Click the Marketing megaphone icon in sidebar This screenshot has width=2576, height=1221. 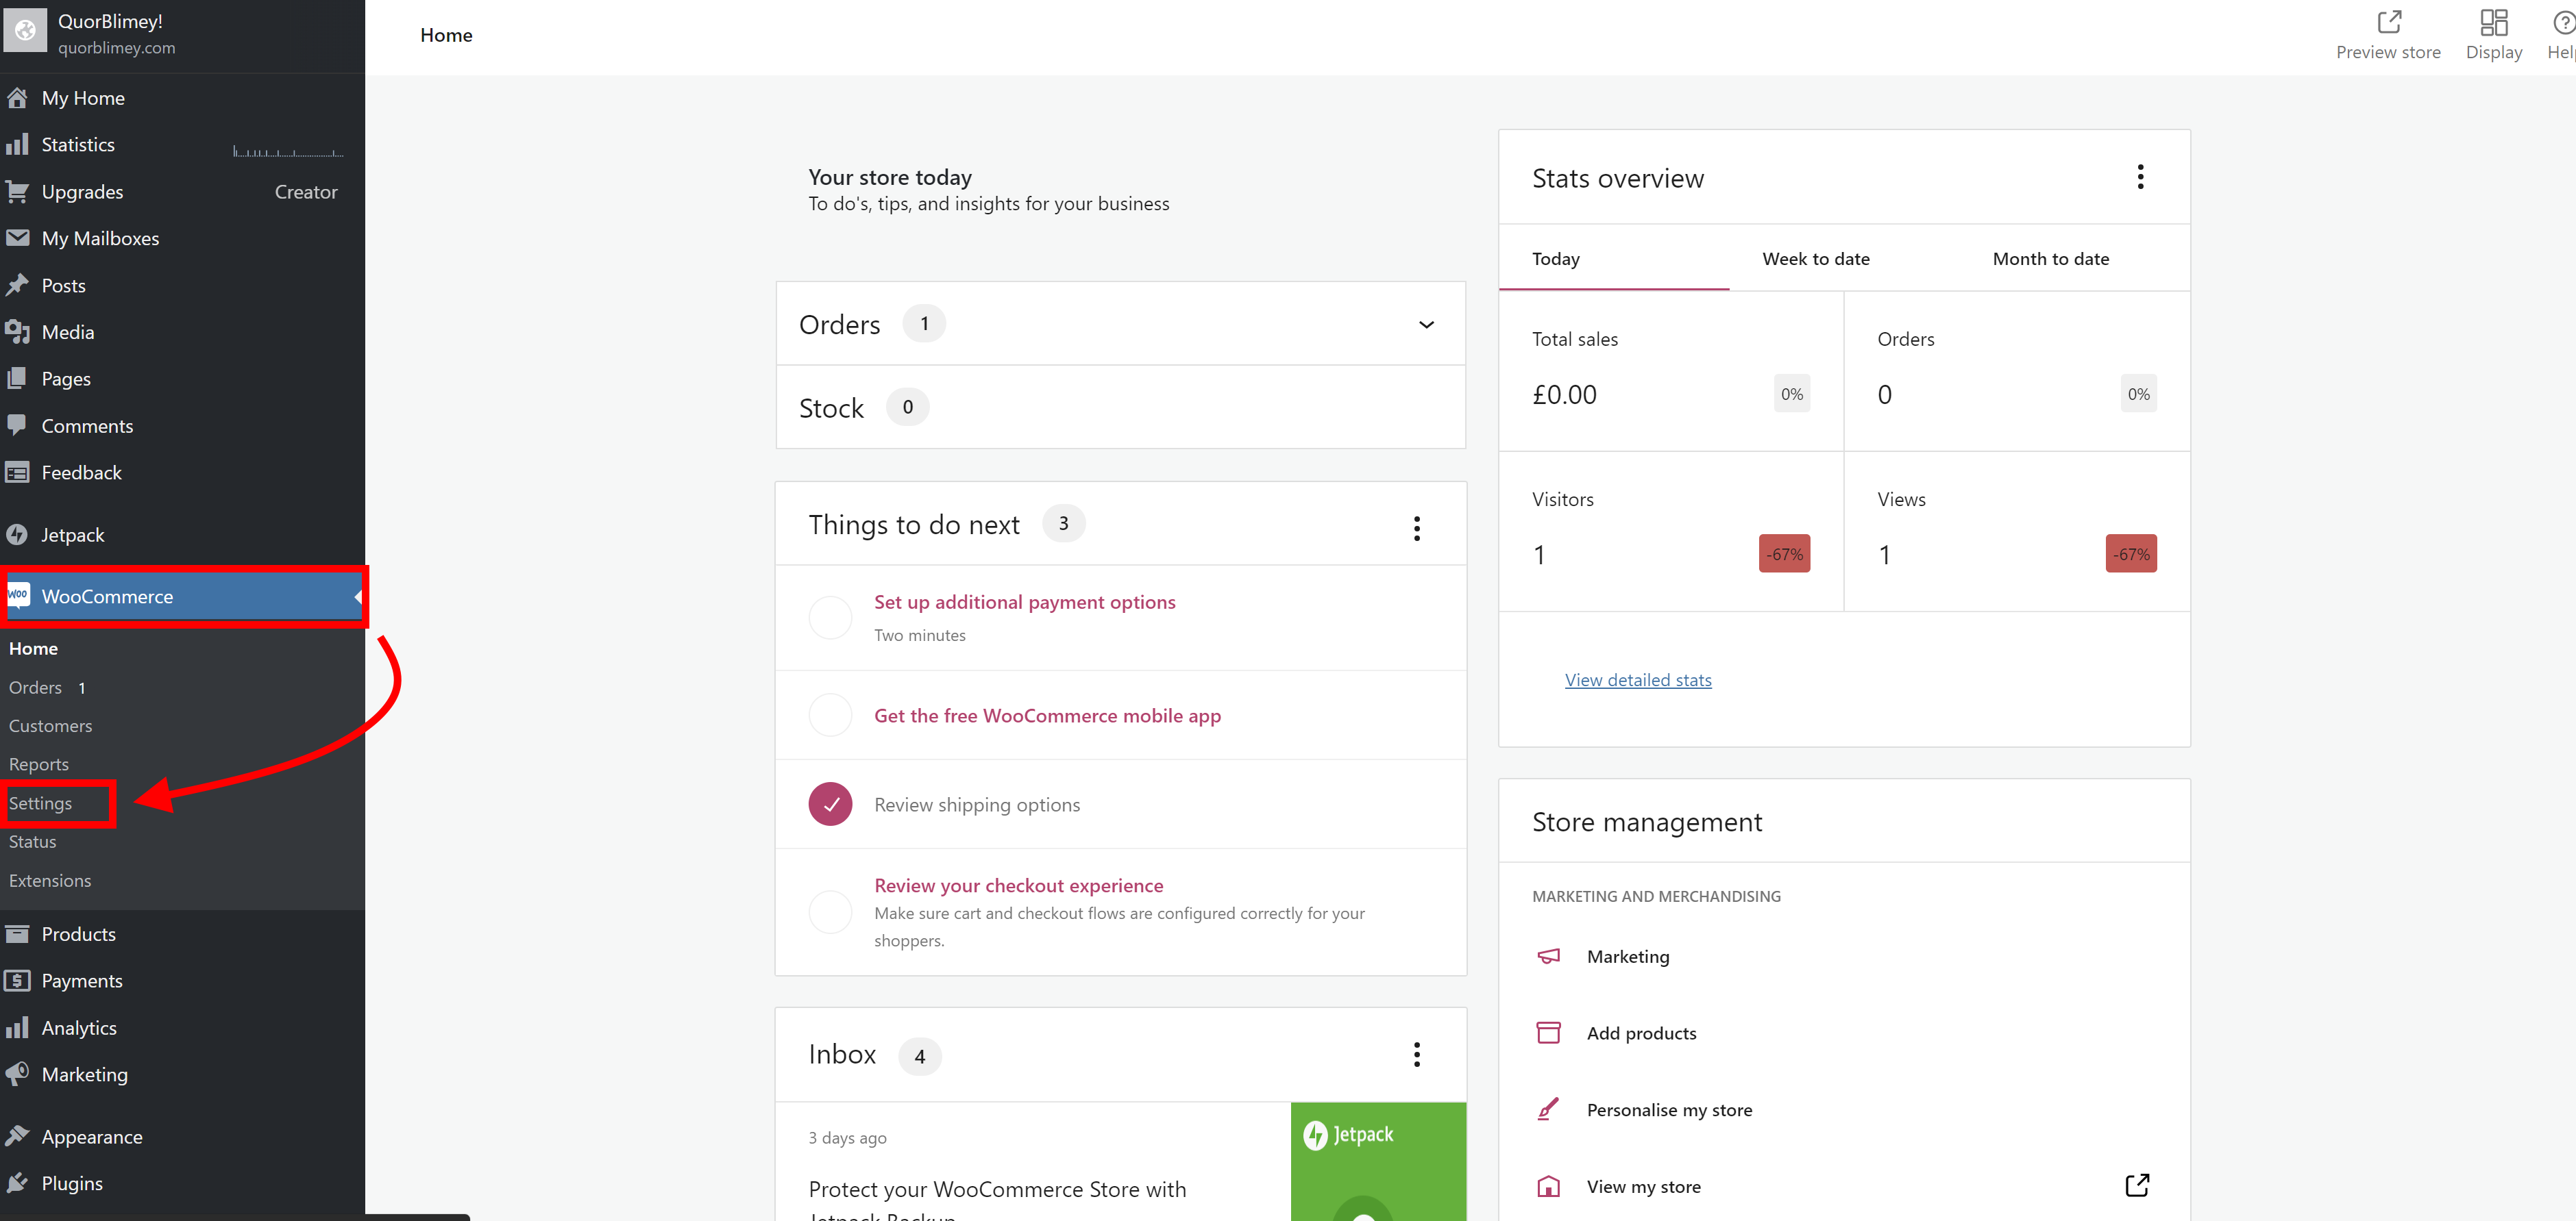coord(17,1074)
